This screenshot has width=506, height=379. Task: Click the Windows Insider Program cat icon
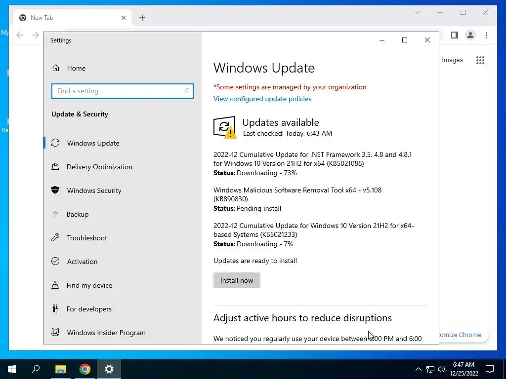tap(55, 332)
